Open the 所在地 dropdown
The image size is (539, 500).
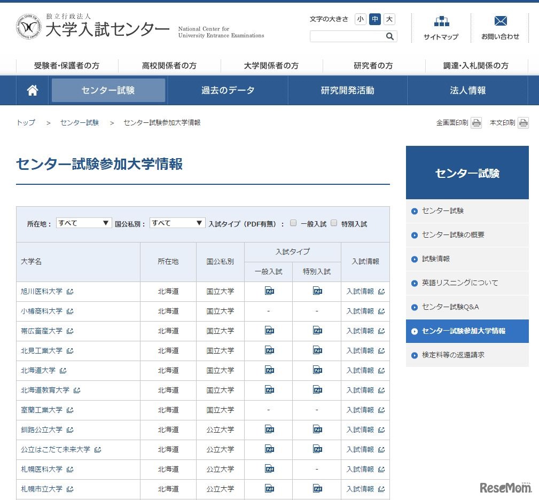click(83, 223)
